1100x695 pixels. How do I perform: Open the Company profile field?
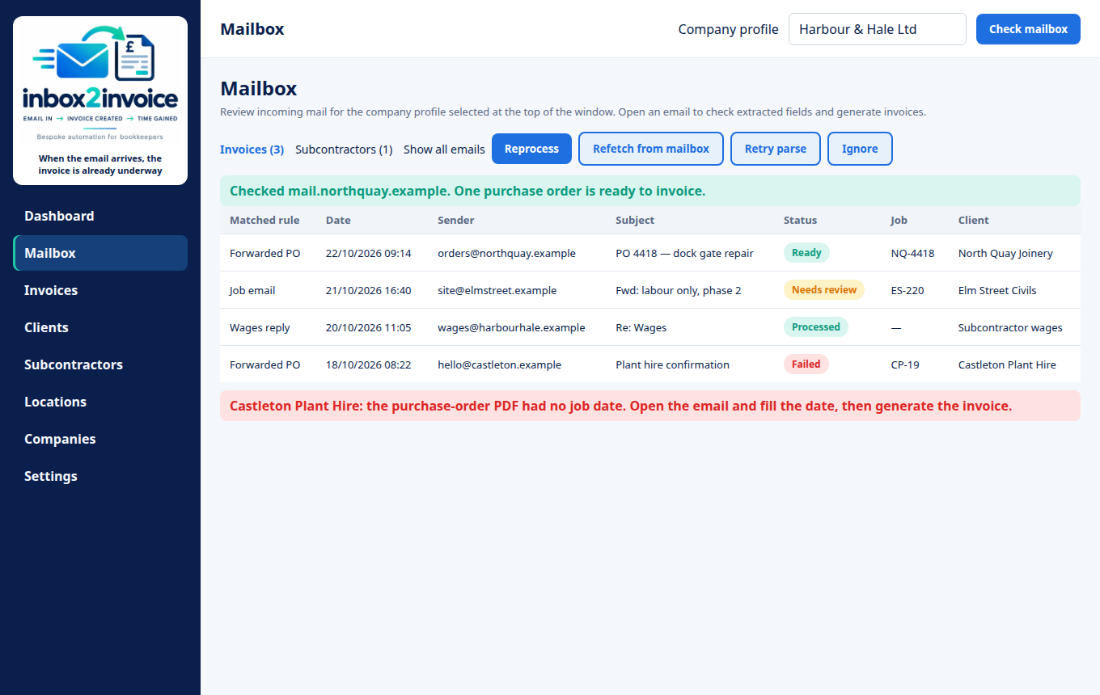tap(878, 29)
